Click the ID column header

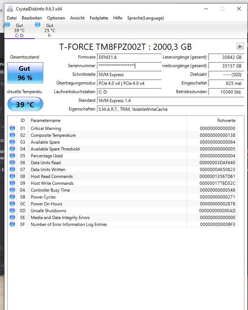click(22, 121)
